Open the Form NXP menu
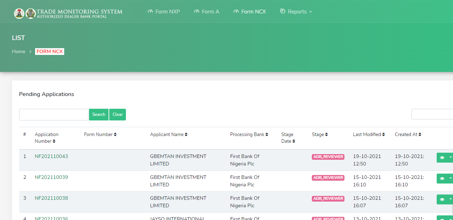 164,12
